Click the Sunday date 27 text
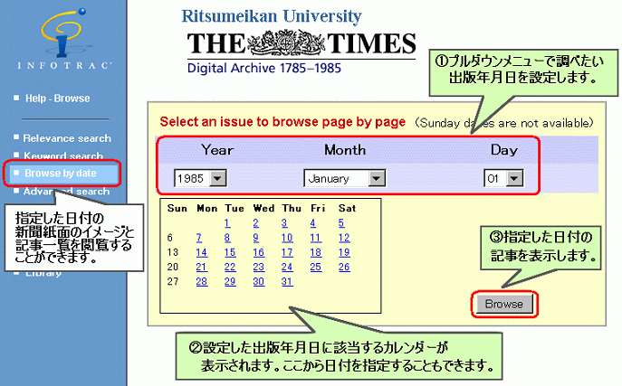Image resolution: width=622 pixels, height=386 pixels. coord(173,281)
